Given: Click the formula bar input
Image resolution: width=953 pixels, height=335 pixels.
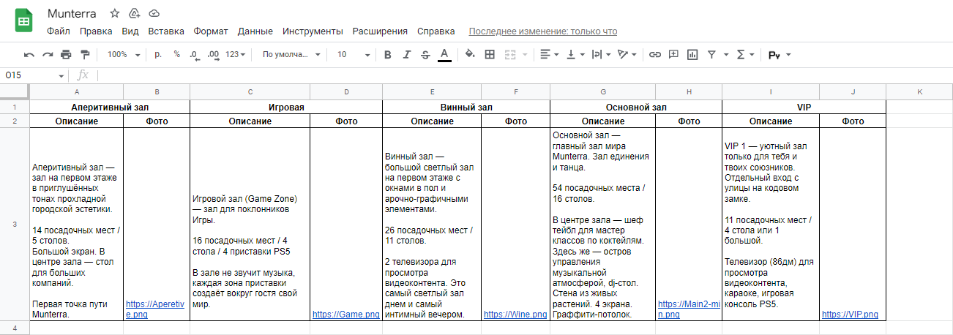Looking at the screenshot, I should tap(523, 75).
